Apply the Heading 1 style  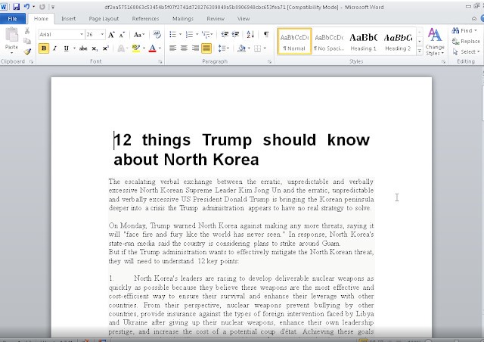[364, 41]
